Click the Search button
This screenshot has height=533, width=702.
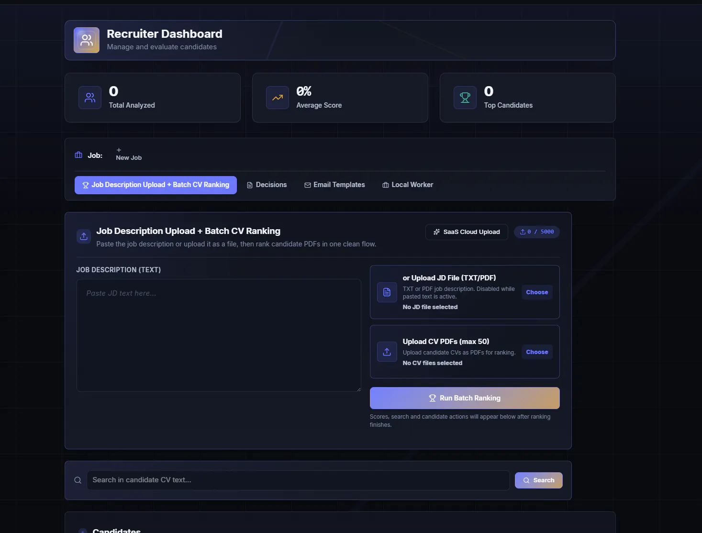[539, 480]
